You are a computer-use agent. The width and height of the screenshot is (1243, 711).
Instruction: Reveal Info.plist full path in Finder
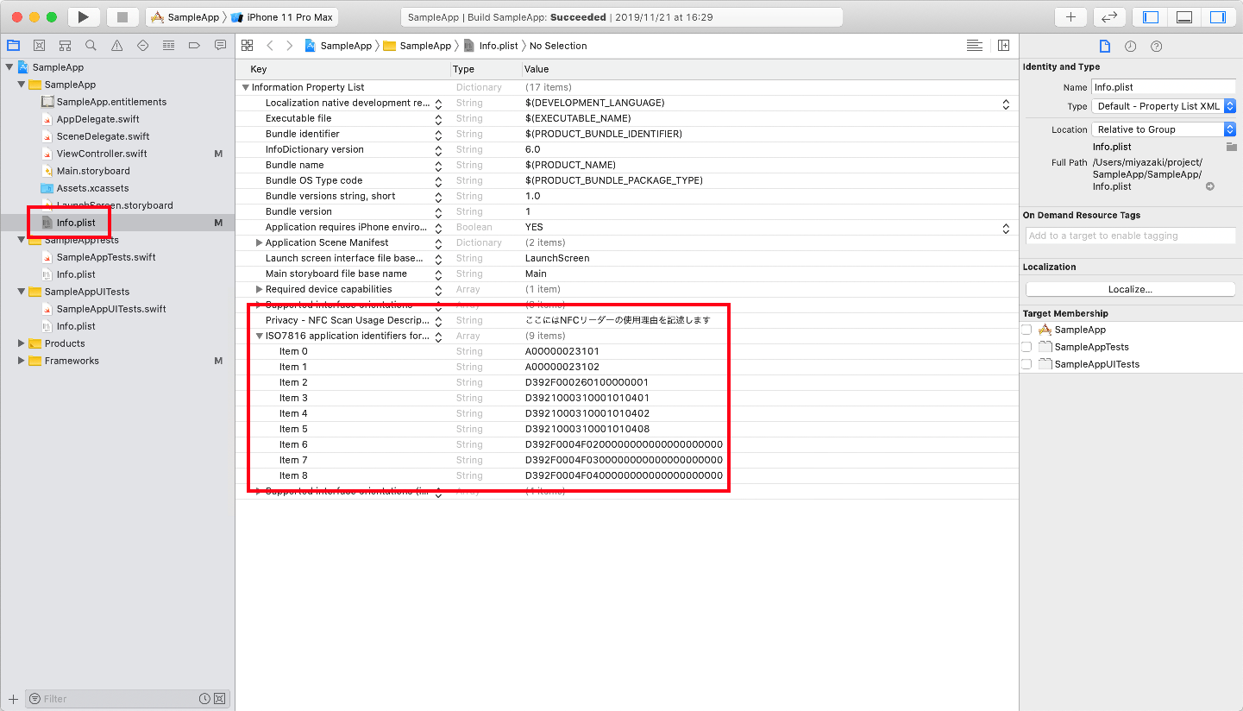pos(1210,186)
